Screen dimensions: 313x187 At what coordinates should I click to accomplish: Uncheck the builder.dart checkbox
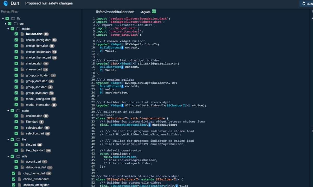[16, 34]
